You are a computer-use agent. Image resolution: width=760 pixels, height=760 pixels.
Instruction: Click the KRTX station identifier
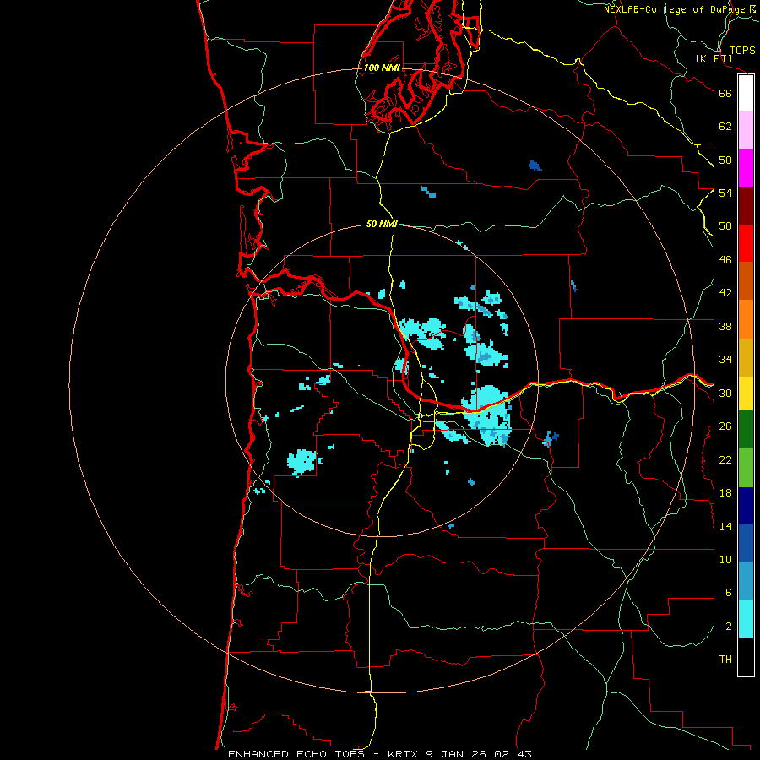tap(404, 754)
